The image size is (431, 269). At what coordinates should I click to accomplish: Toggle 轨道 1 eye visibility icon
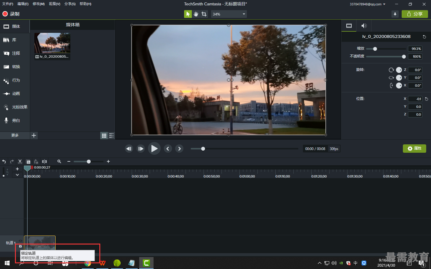20,241
